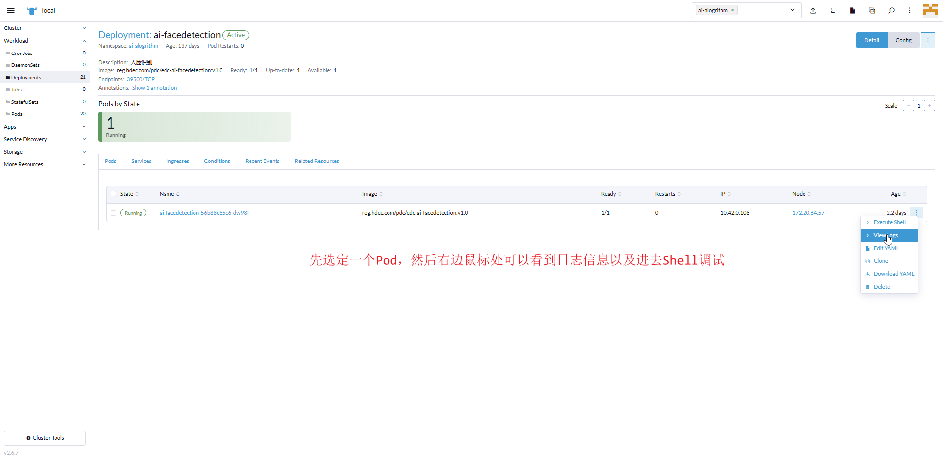Open the deployment three-dot actions menu
Image resolution: width=943 pixels, height=460 pixels.
pos(928,40)
